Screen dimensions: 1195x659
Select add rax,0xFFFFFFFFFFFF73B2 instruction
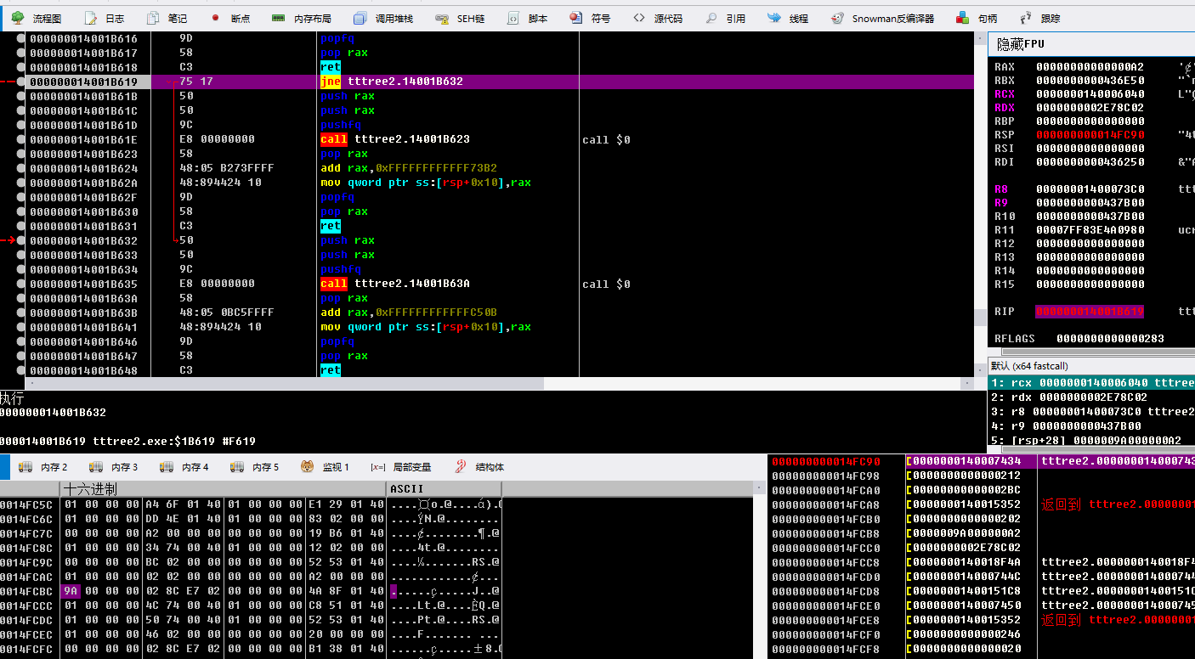tap(409, 168)
